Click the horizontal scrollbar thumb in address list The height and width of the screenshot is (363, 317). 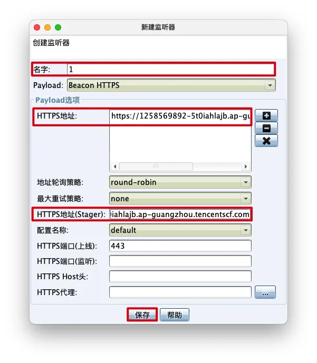point(156,166)
